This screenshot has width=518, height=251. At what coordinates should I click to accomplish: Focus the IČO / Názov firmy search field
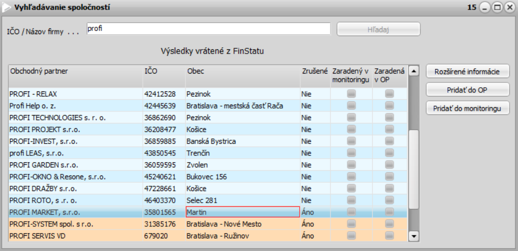pos(208,29)
